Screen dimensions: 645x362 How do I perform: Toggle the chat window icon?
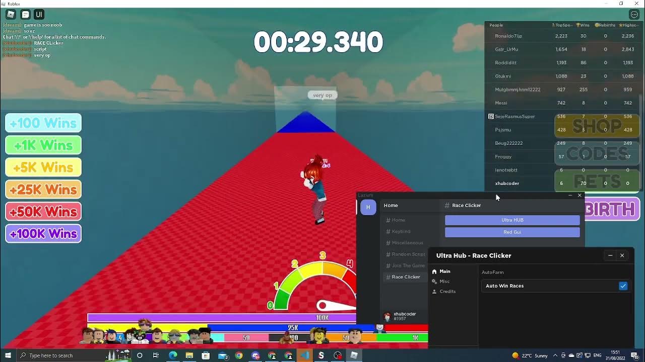pyautogui.click(x=25, y=15)
